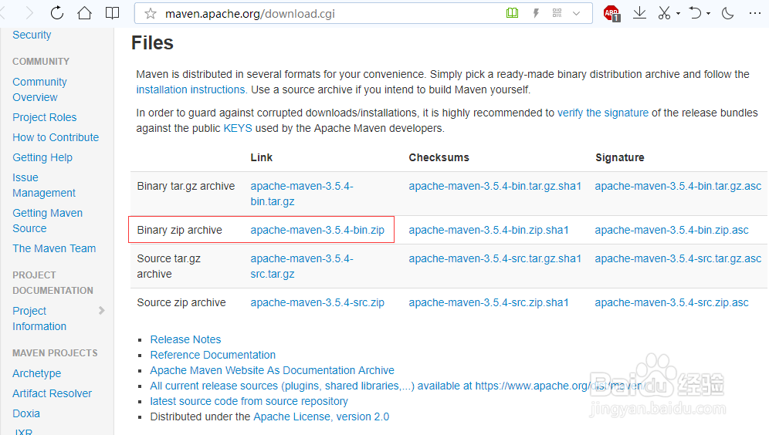
Task: Open Security sidebar link
Action: tap(32, 35)
